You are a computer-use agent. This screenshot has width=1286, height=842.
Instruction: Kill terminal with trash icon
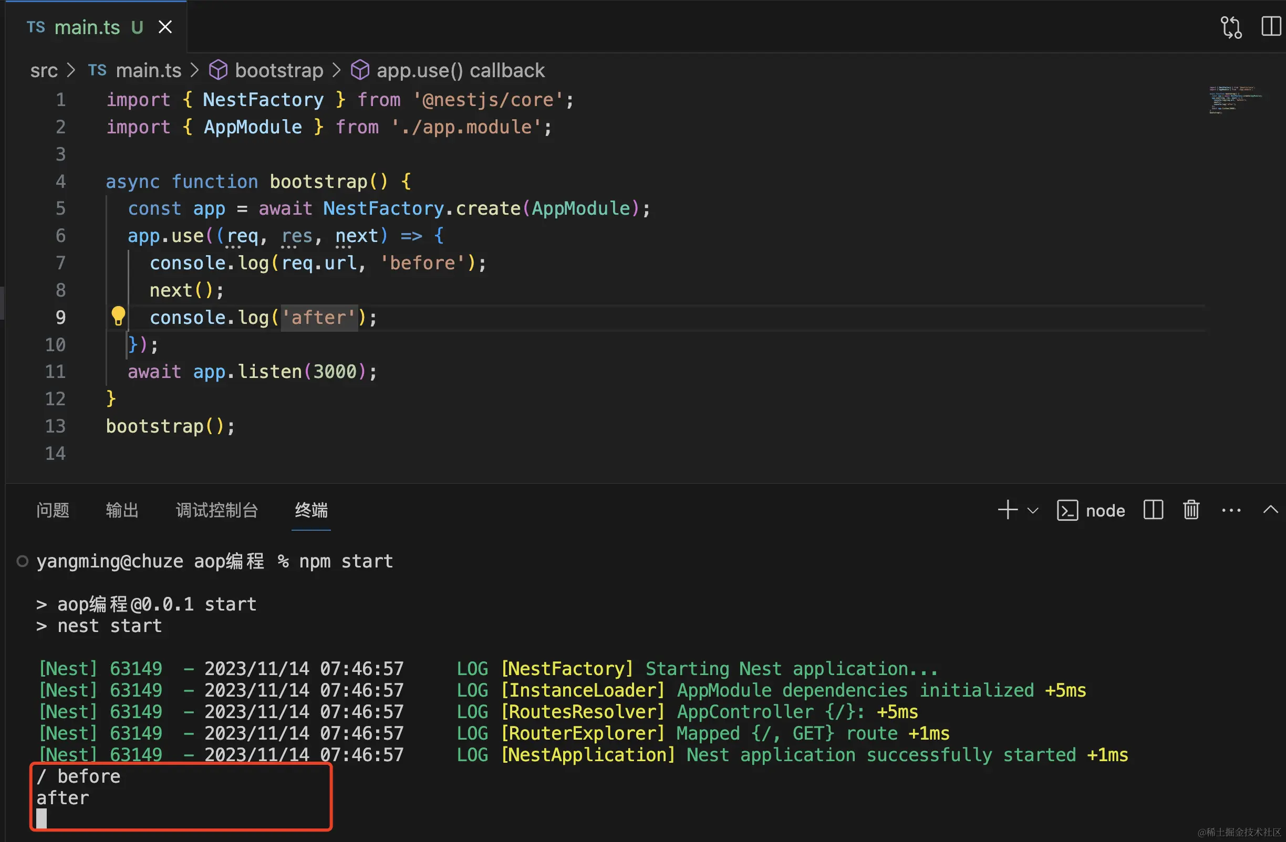point(1191,510)
